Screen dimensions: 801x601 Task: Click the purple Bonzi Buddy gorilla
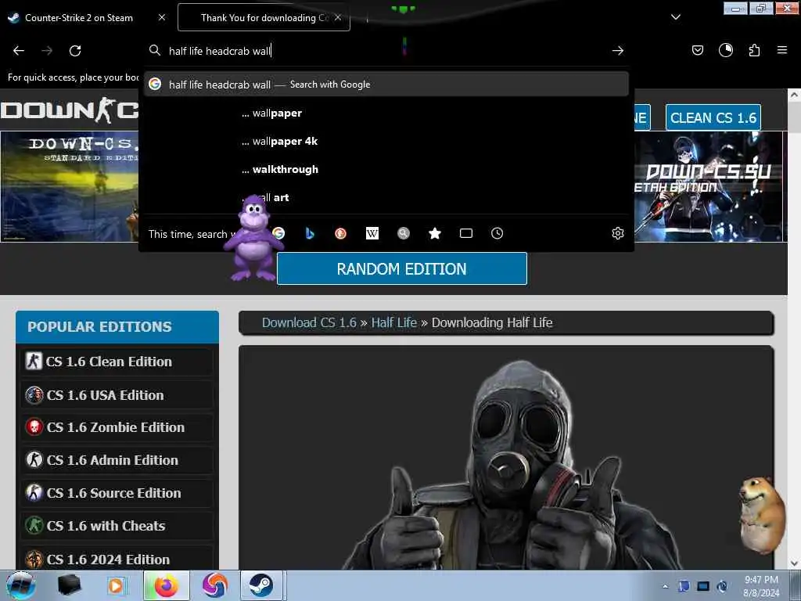[253, 238]
